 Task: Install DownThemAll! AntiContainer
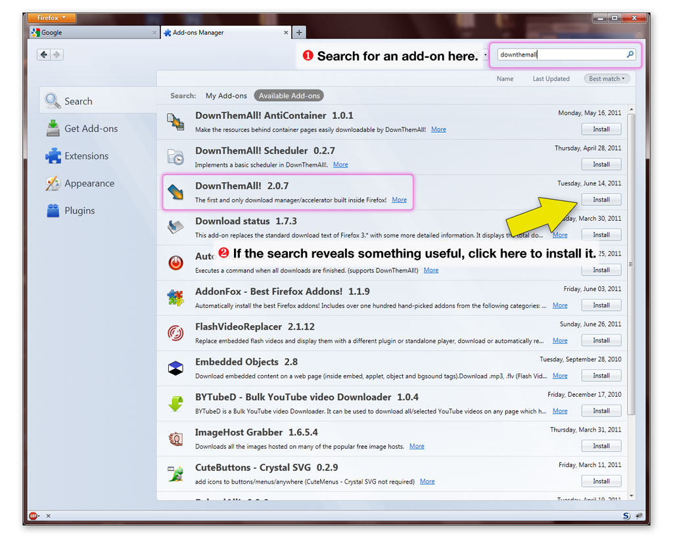(x=601, y=129)
